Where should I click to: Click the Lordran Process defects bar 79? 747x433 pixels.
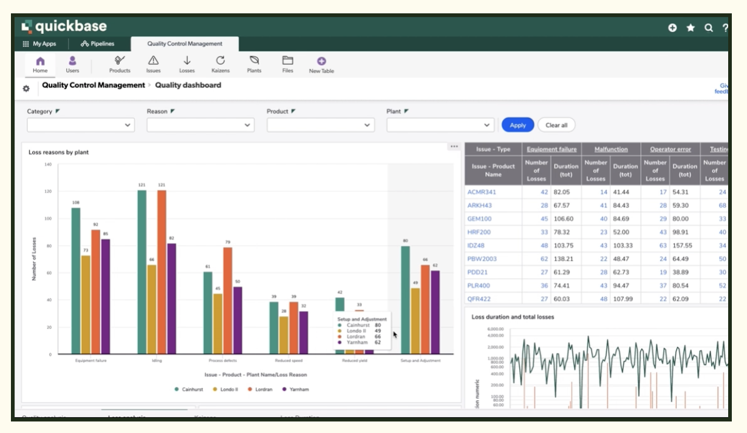[x=228, y=300]
